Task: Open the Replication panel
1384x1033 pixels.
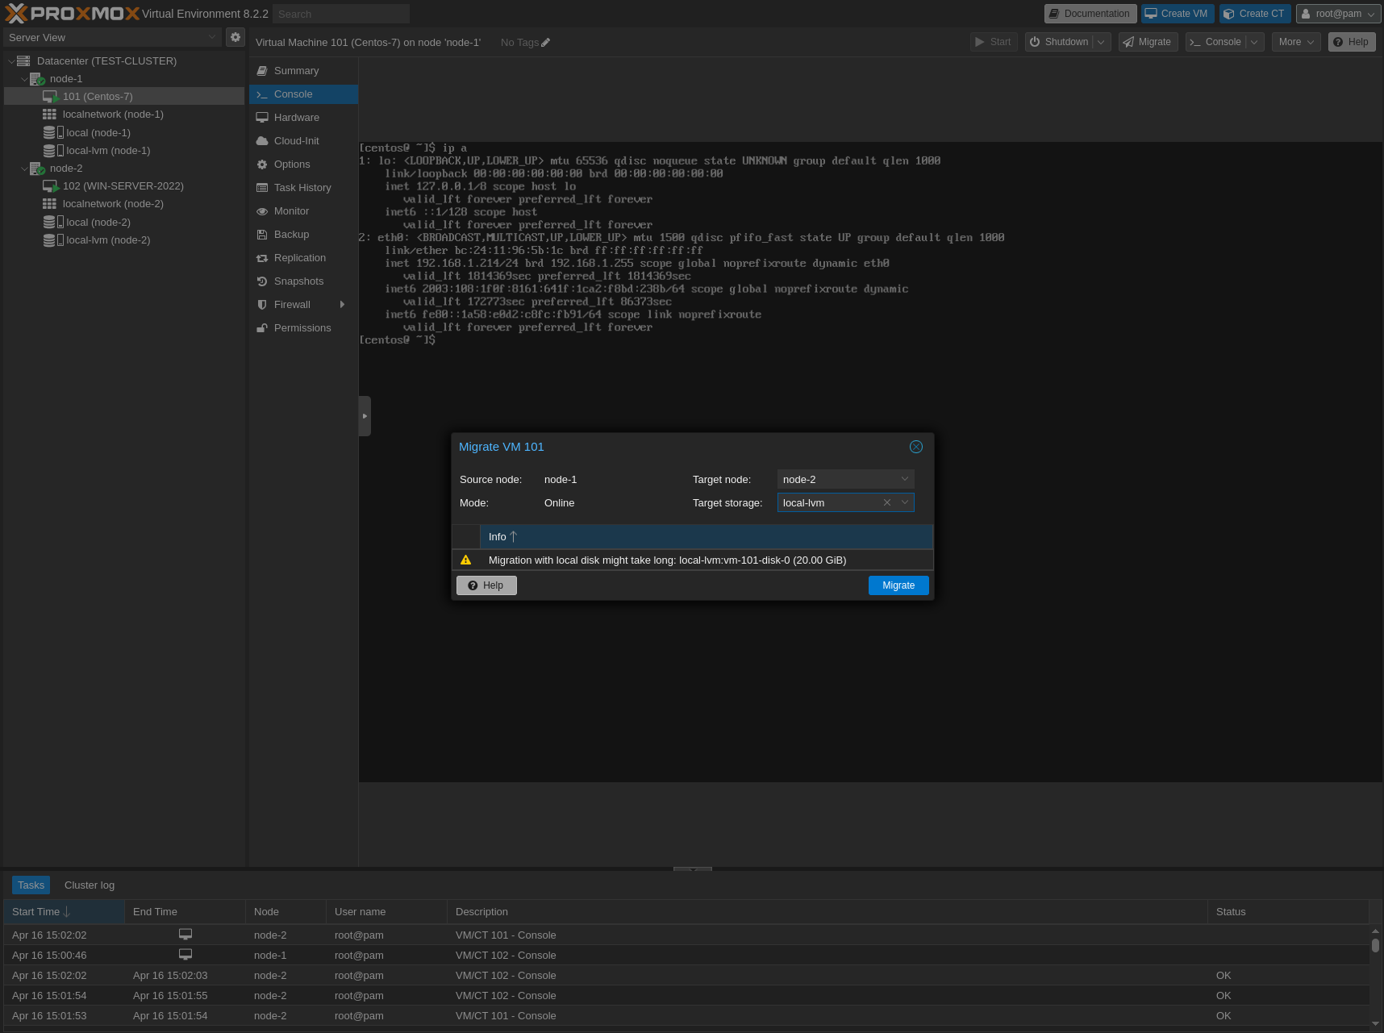Action: pyautogui.click(x=300, y=257)
